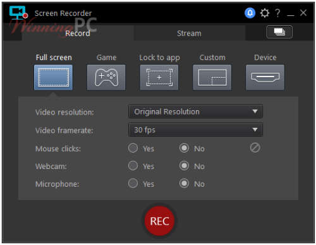Start recording with the REC button

160,221
